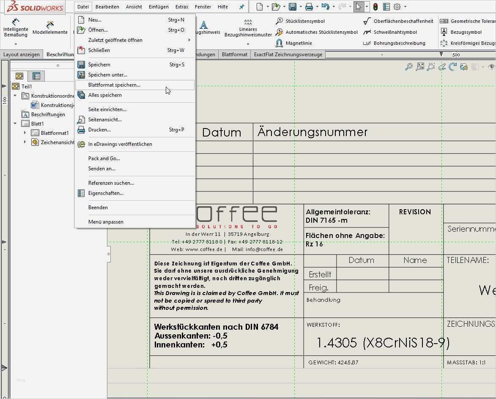The height and width of the screenshot is (399, 496).
Task: Switch to the FeatureManager list view tab
Action: (36, 76)
